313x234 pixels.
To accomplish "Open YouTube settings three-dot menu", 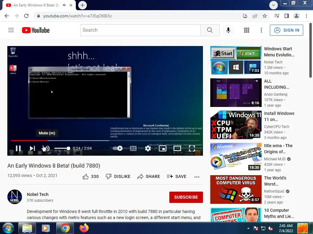I will coord(261,30).
